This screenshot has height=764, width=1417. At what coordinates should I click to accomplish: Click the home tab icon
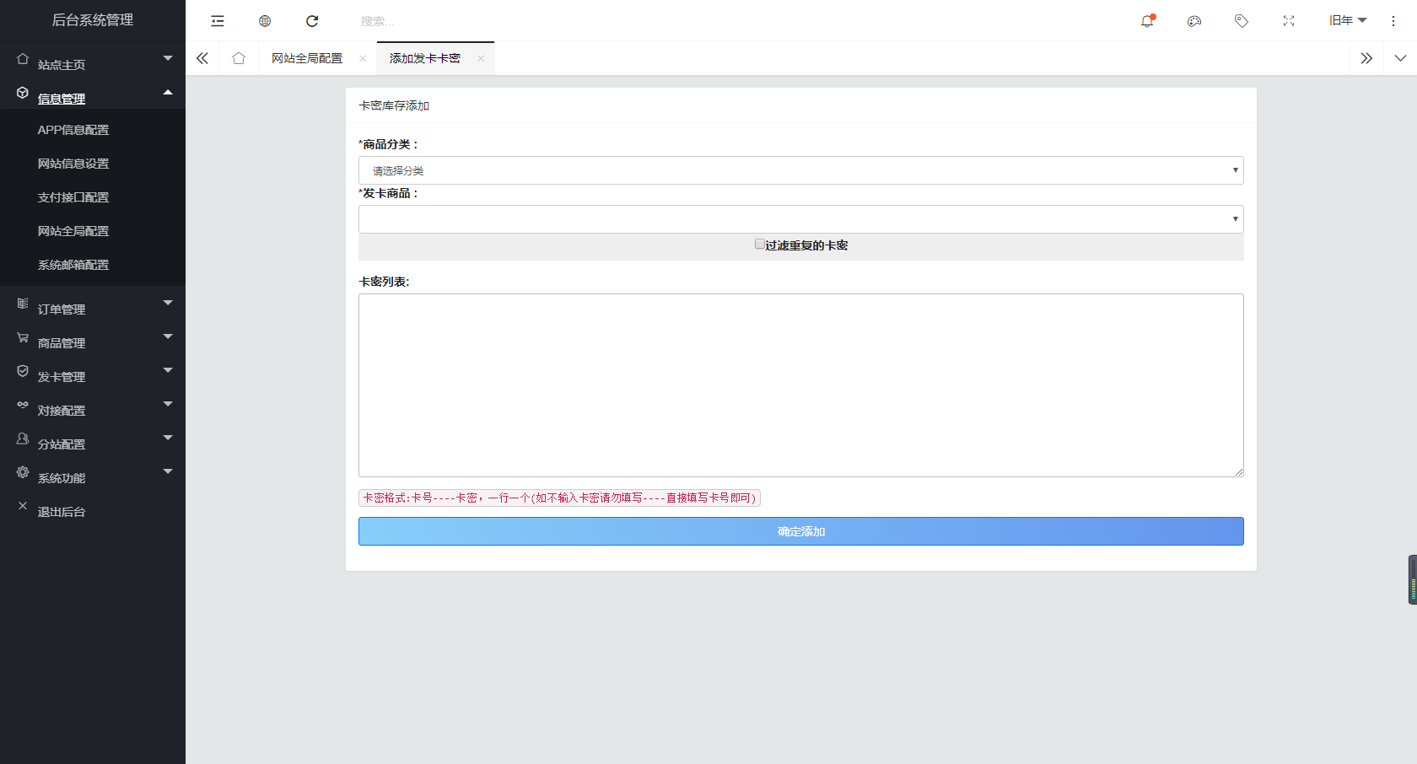(x=239, y=58)
